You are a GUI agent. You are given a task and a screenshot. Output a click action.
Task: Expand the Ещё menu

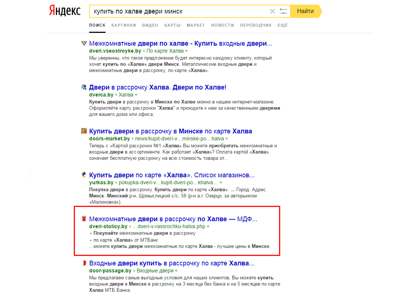point(283,25)
